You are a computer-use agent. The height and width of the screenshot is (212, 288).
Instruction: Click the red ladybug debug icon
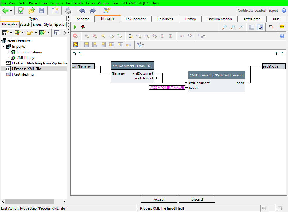pyautogui.click(x=83, y=27)
